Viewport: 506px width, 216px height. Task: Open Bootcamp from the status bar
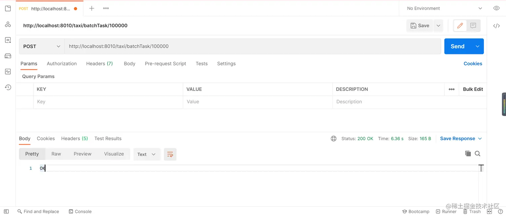(x=416, y=211)
